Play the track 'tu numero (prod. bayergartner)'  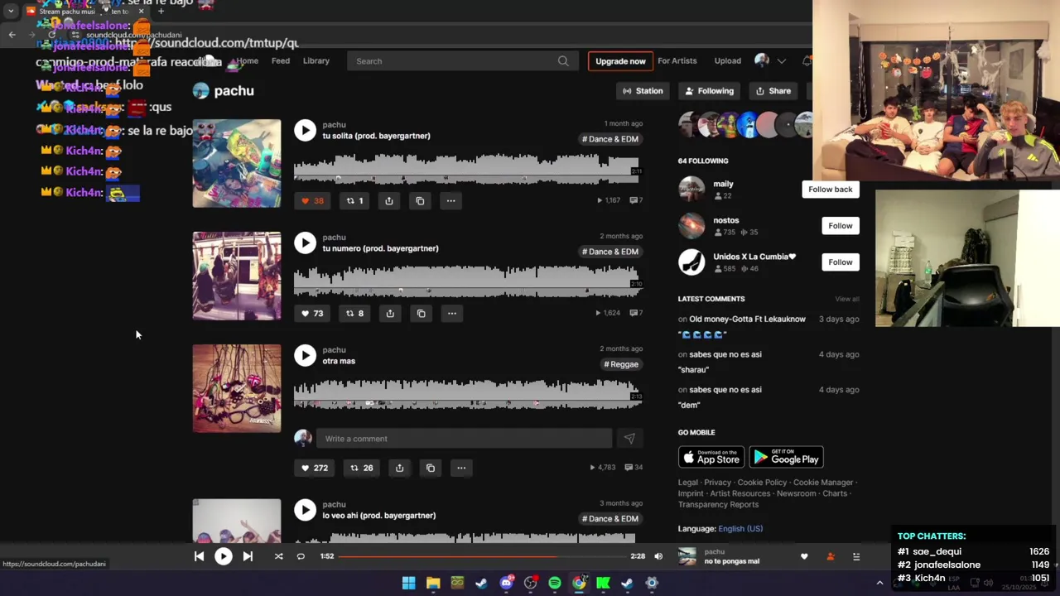tap(305, 243)
